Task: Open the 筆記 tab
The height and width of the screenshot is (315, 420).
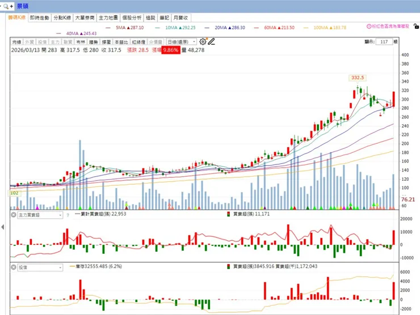Action: [x=164, y=18]
